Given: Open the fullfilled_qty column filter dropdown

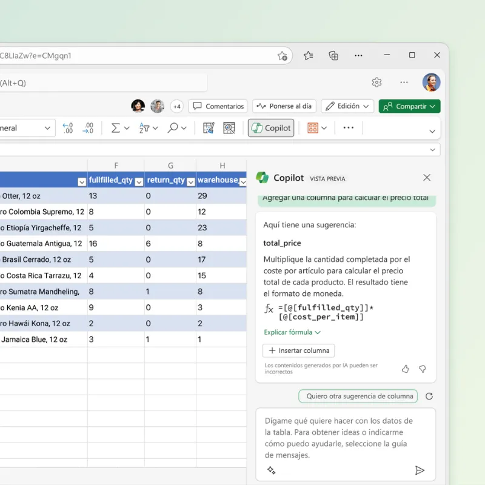Looking at the screenshot, I should 139,181.
